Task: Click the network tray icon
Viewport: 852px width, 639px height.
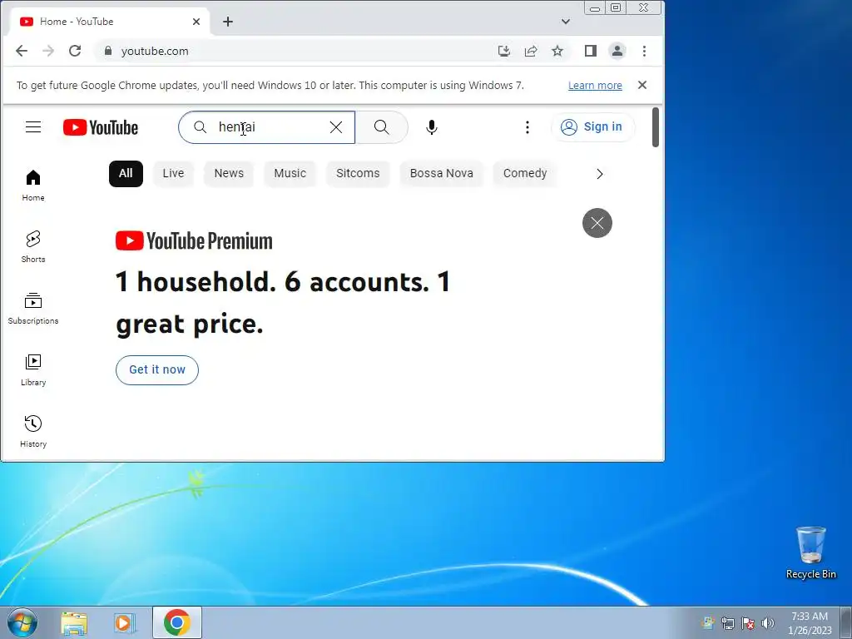Action: (727, 623)
